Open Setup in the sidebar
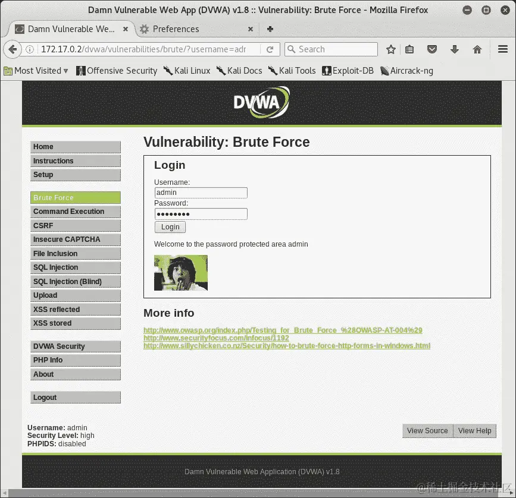The image size is (516, 498). pyautogui.click(x=76, y=175)
